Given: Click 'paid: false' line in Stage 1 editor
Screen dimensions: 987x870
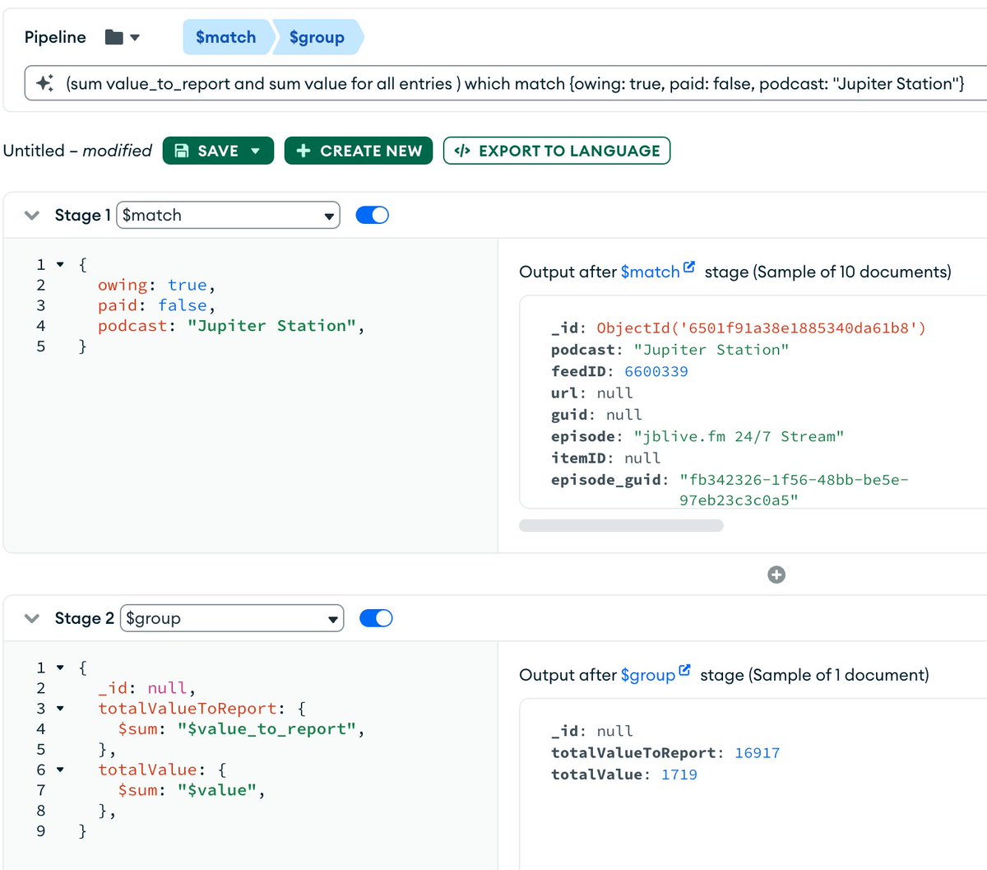Looking at the screenshot, I should pos(156,305).
